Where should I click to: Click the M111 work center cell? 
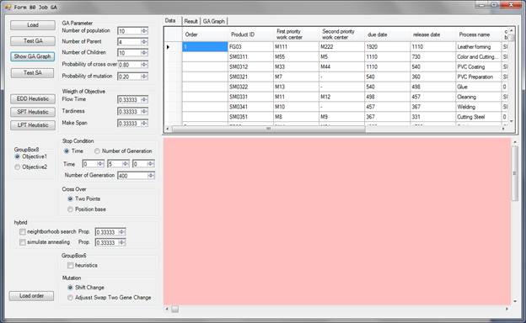click(x=296, y=47)
